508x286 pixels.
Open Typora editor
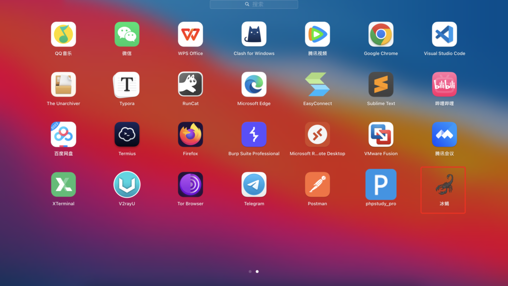click(127, 84)
